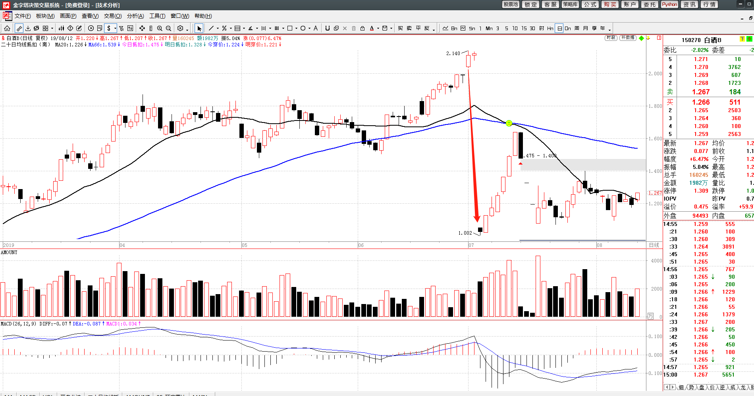Expand the percent tool dropdown arrow

tap(231, 29)
